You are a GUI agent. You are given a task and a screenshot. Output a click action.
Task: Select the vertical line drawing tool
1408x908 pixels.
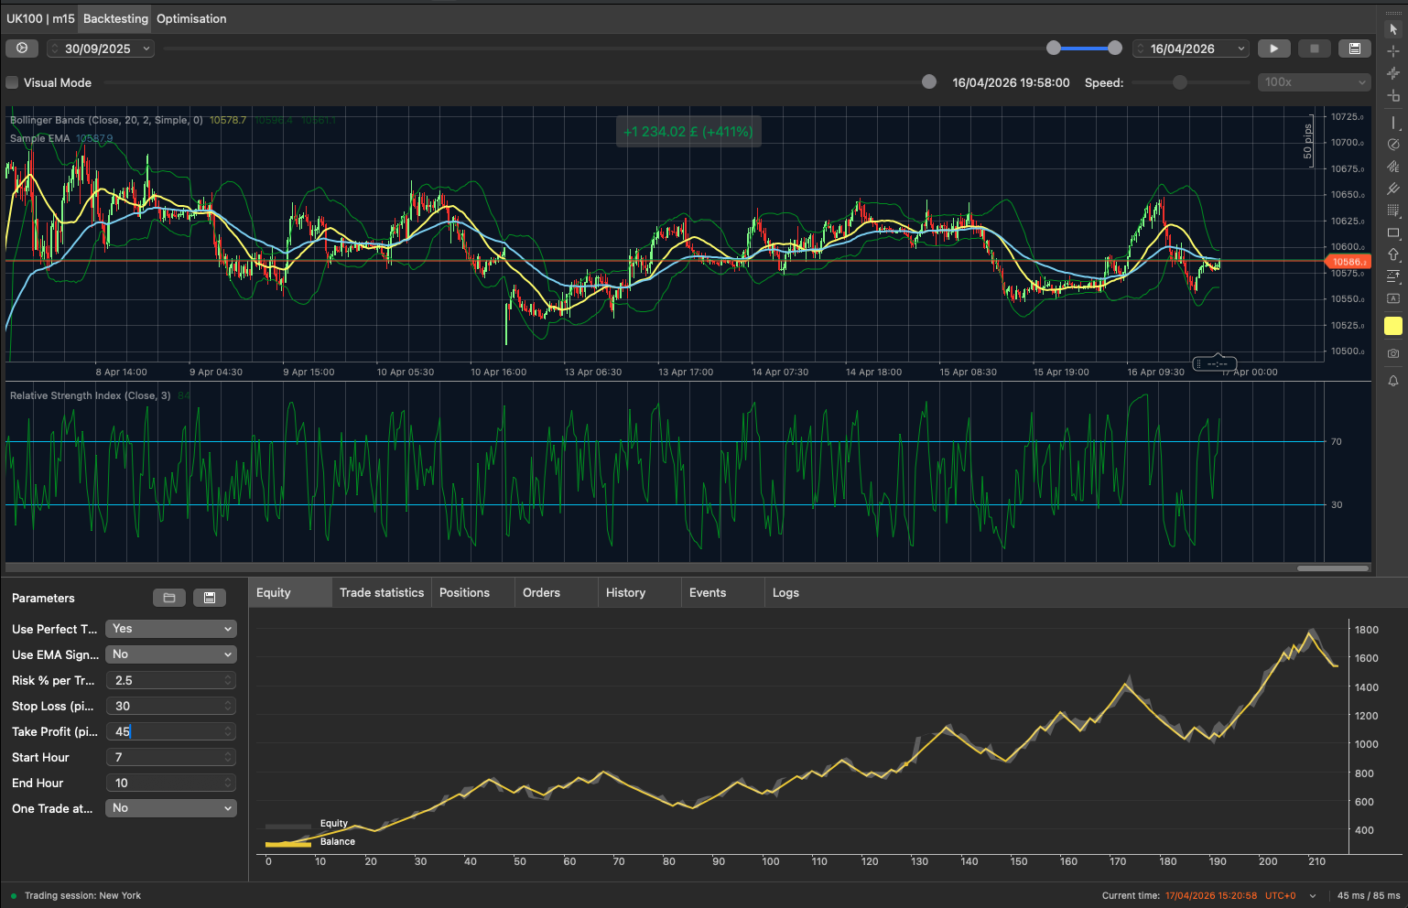point(1393,123)
